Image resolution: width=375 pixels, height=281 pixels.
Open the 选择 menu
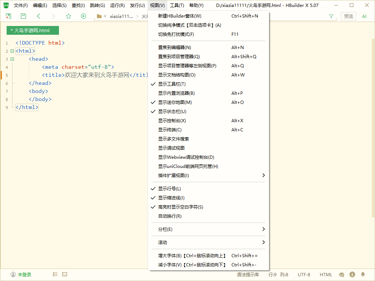click(x=59, y=5)
